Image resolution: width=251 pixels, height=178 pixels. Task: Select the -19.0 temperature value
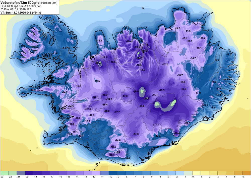click(109, 99)
